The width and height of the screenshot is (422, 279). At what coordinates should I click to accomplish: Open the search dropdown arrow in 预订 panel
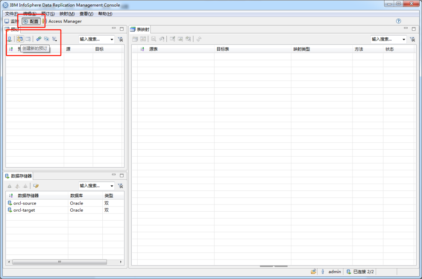click(112, 39)
